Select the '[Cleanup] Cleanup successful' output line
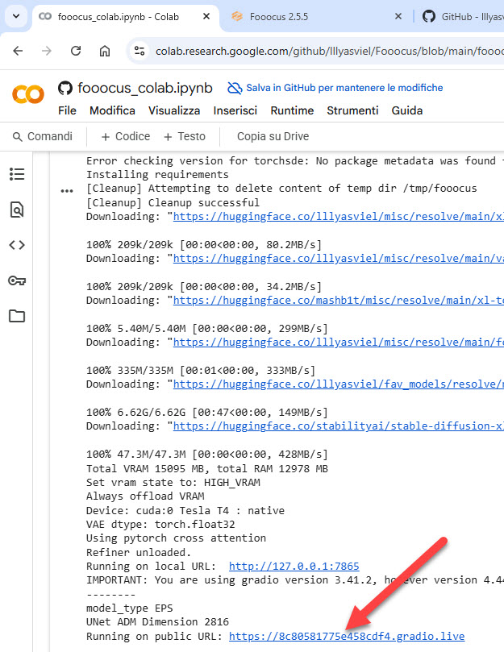 click(x=173, y=202)
